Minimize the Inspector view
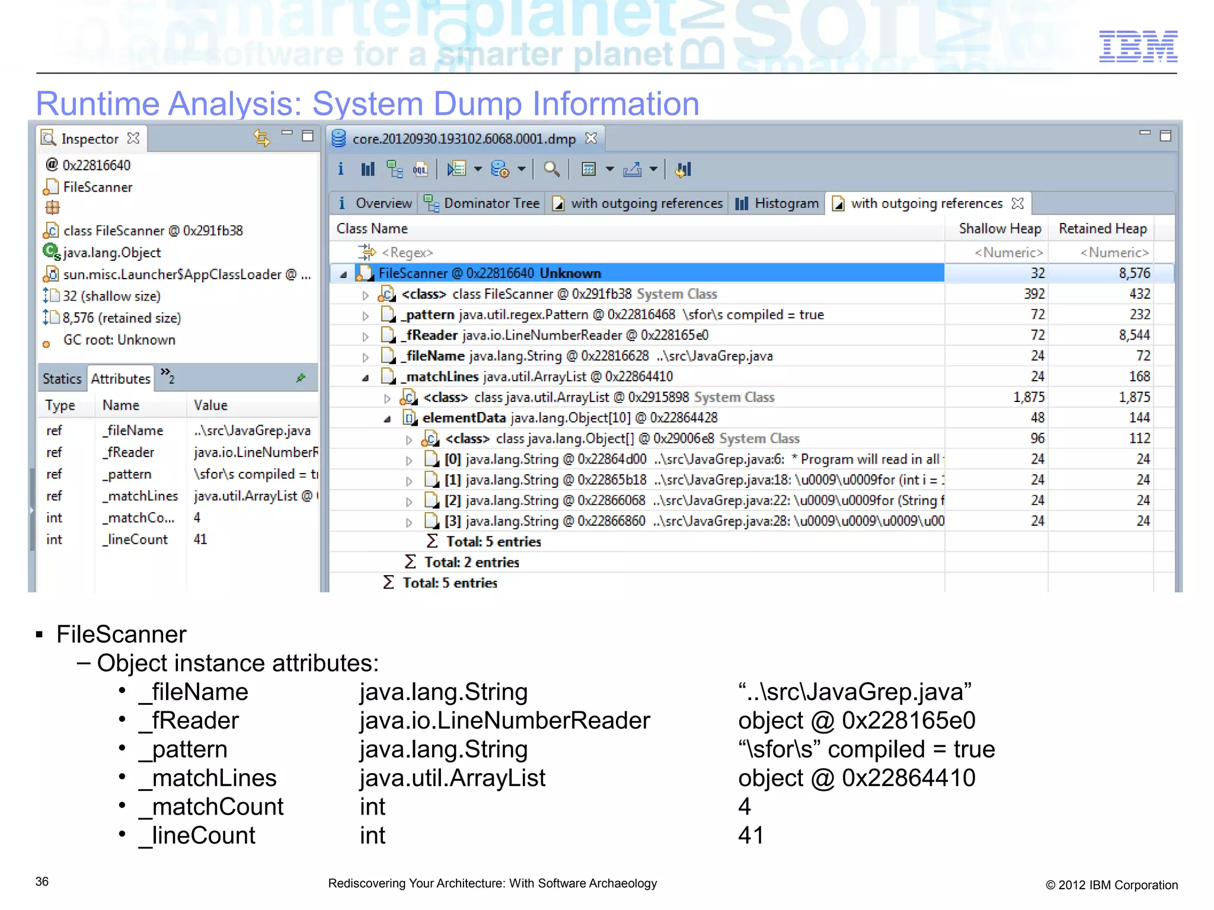 click(x=287, y=134)
